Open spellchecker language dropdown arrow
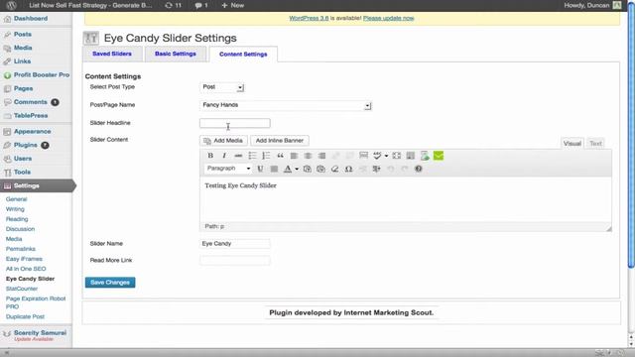This screenshot has height=357, width=635. coord(386,156)
